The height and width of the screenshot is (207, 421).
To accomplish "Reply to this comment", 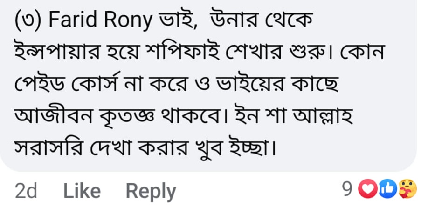I will coord(151,192).
